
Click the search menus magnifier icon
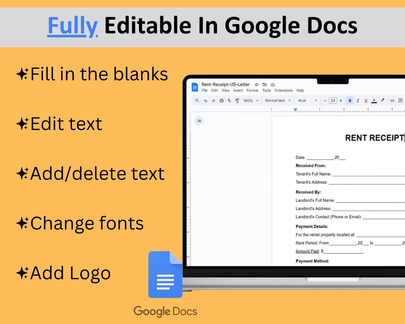197,101
